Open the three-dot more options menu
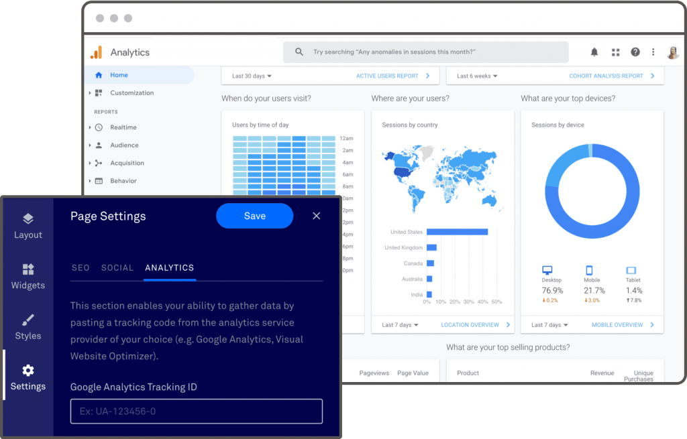 (653, 52)
